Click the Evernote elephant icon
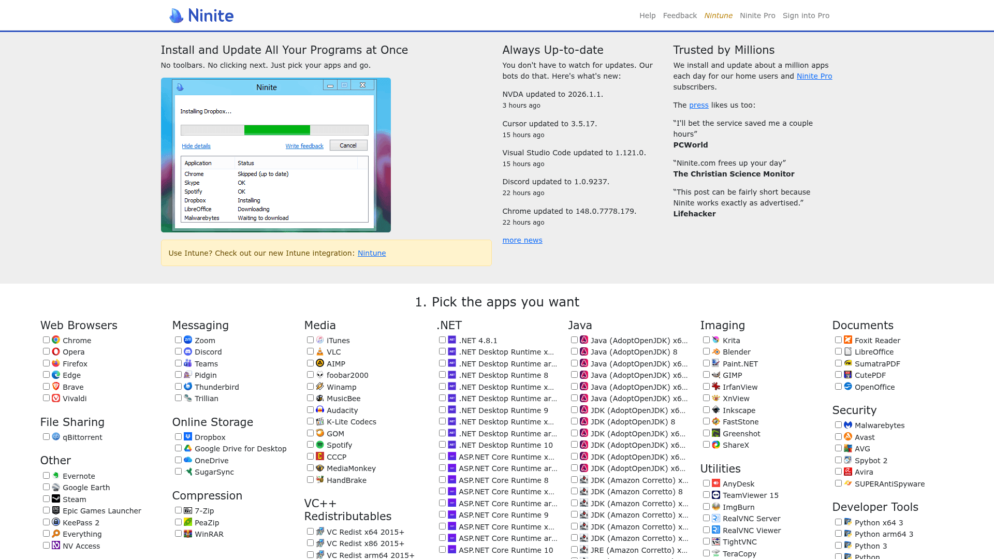Screen dimensions: 994x559 click(x=56, y=476)
